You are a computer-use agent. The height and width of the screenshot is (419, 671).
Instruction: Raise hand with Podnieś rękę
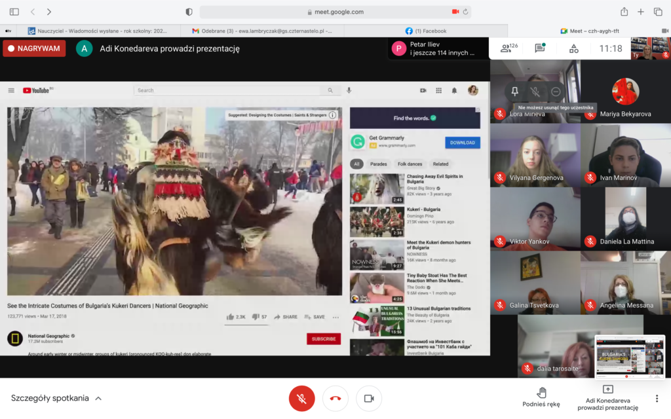pyautogui.click(x=541, y=397)
